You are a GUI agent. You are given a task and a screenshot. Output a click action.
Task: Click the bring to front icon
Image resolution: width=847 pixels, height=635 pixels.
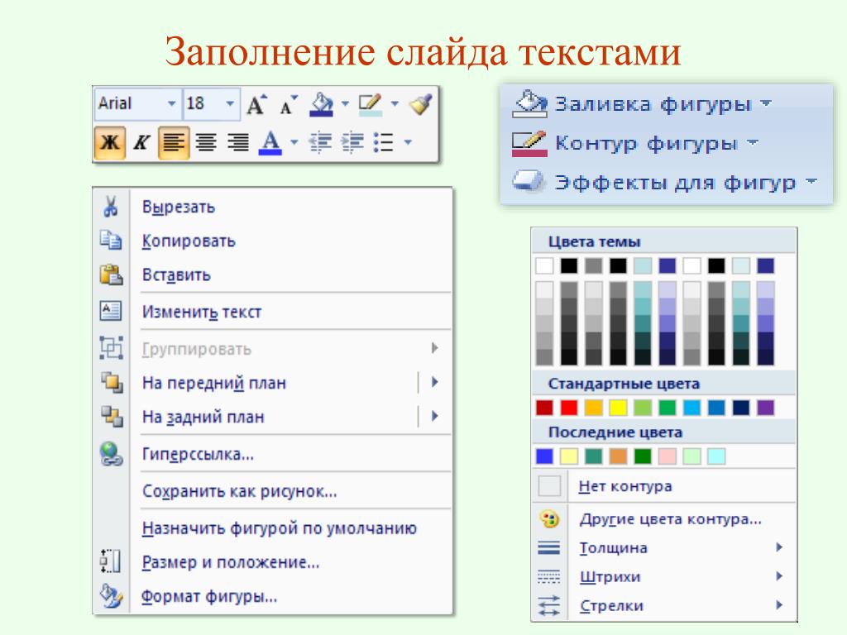click(x=112, y=382)
